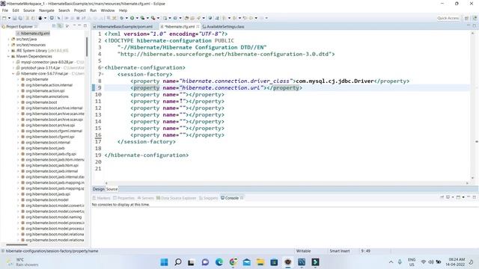
Task: Open the Properties view tab
Action: pos(123,198)
